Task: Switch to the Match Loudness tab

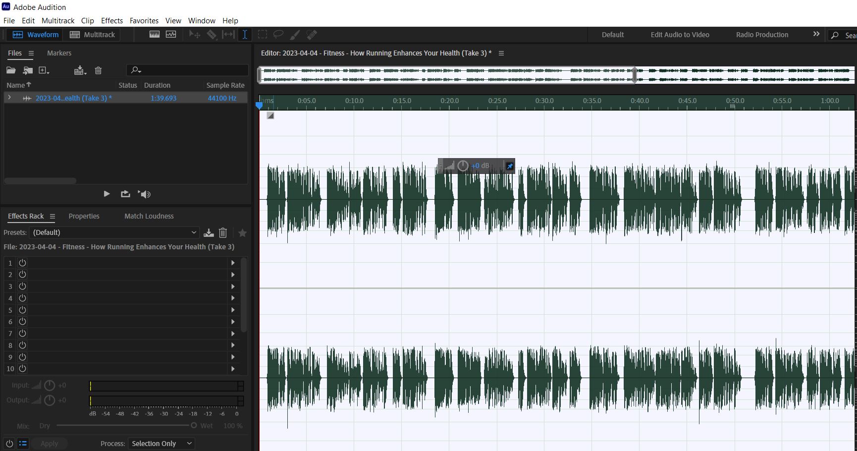Action: coord(149,216)
